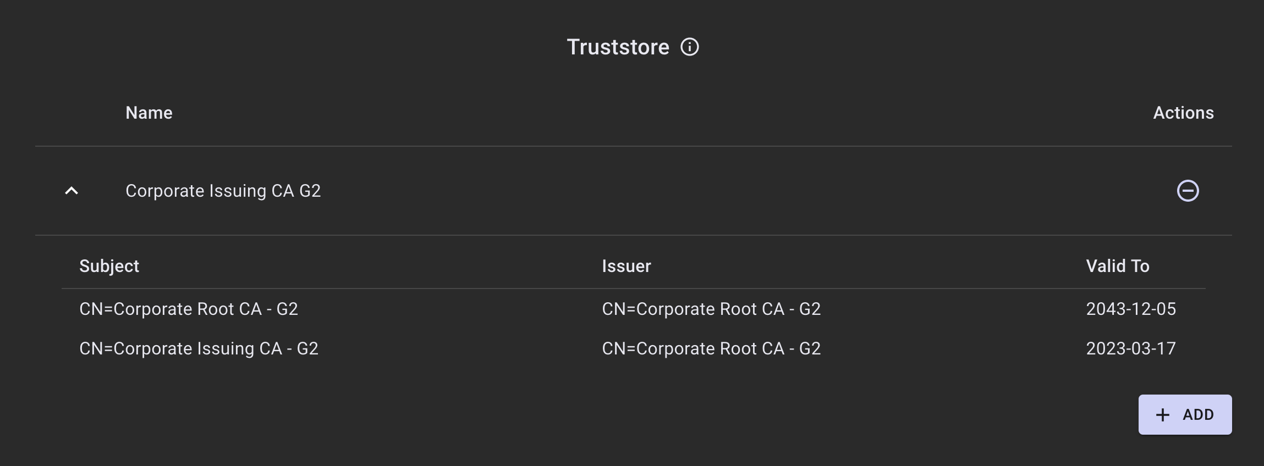Select the Corporate Root CA certificate row

coord(440,309)
